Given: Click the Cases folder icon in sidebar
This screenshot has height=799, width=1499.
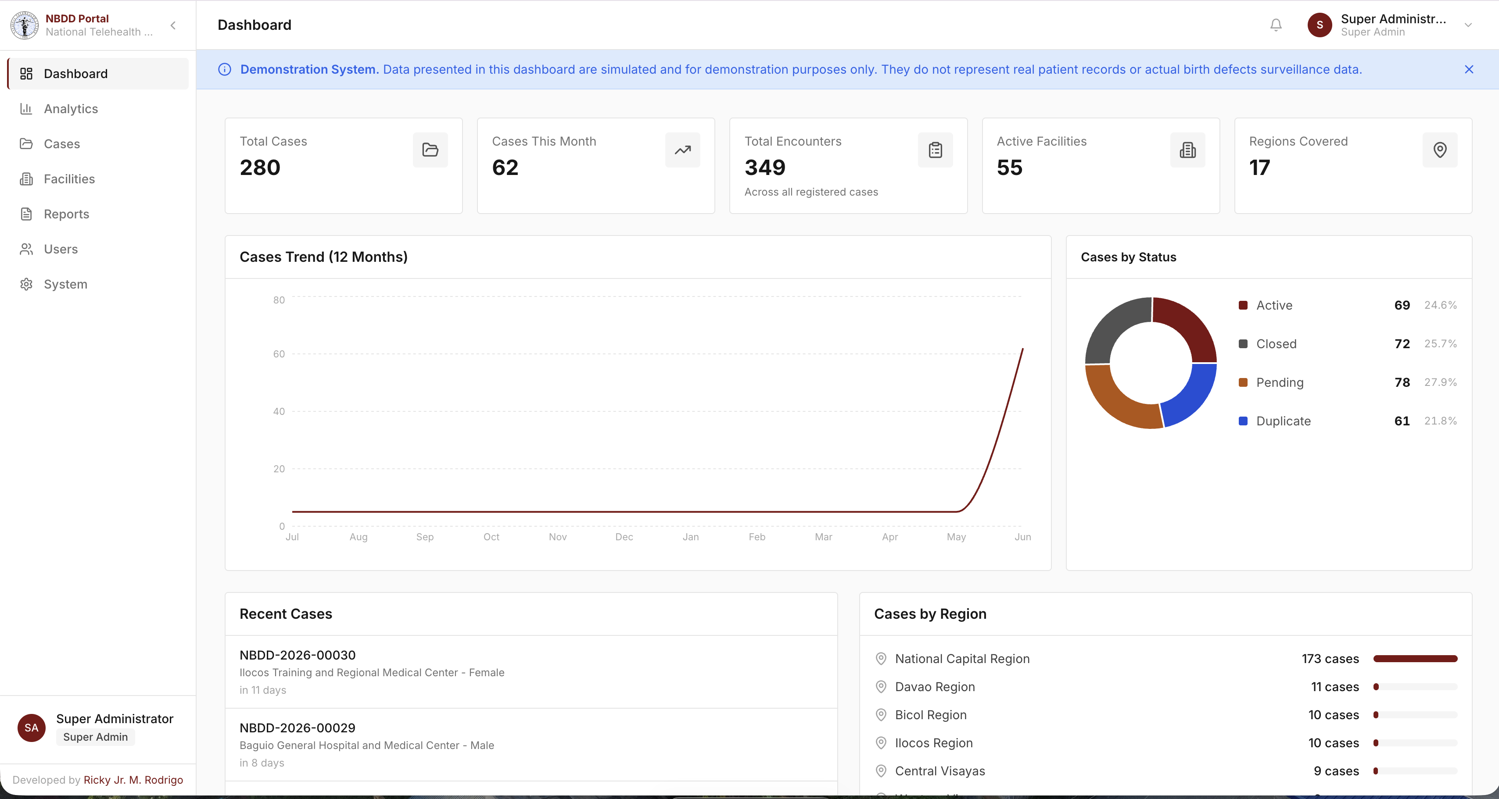Looking at the screenshot, I should tap(26, 144).
